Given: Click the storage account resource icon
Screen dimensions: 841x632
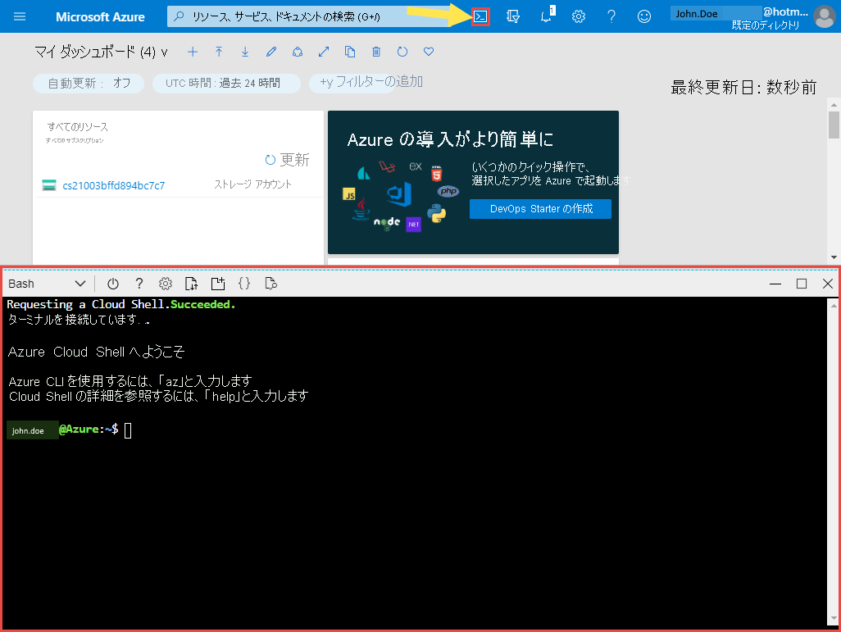Looking at the screenshot, I should coord(49,185).
